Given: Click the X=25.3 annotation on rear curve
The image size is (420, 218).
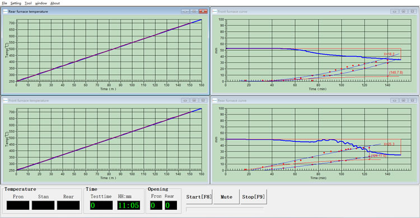Looking at the screenshot, I should tap(389, 144).
